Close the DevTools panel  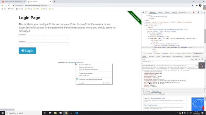[x=204, y=12]
